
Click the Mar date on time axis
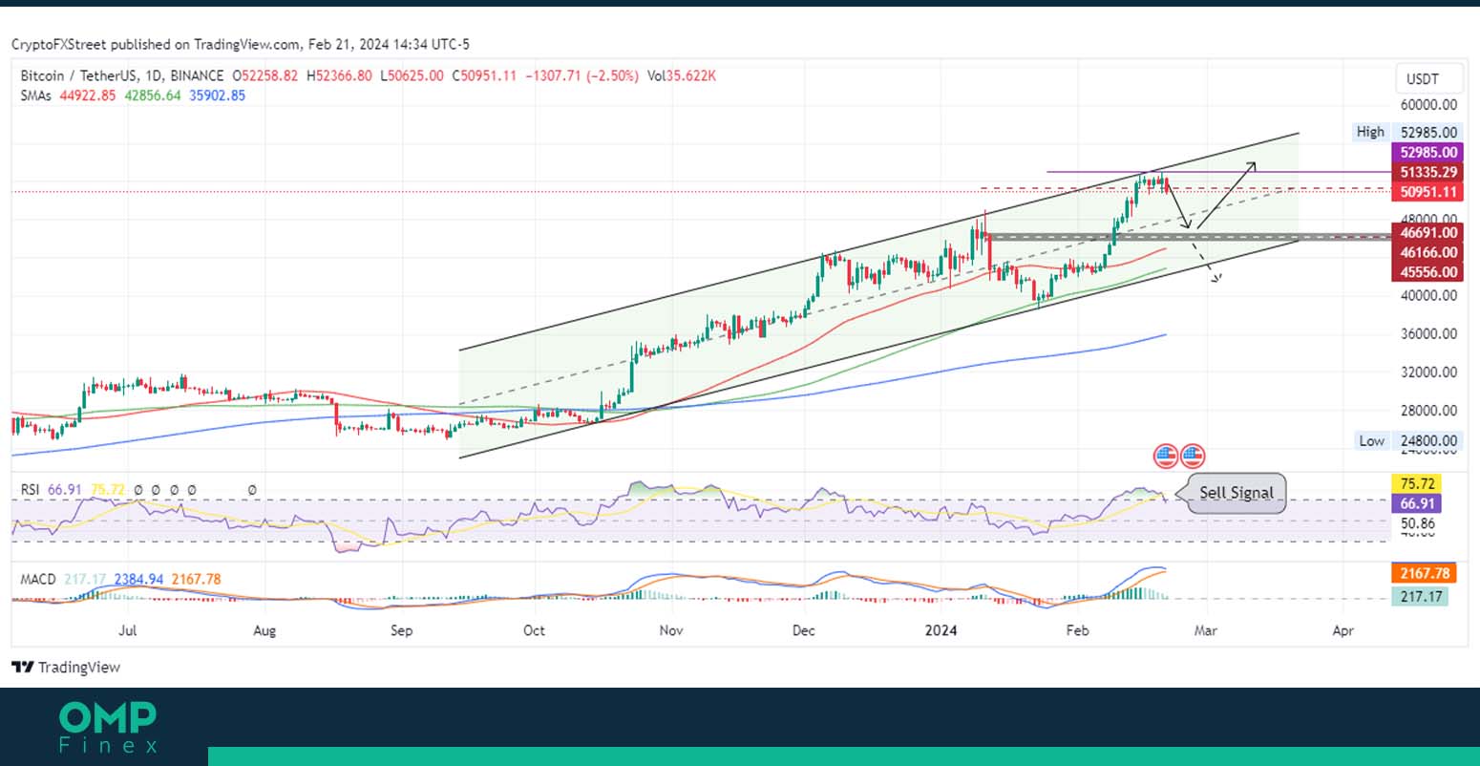point(1206,630)
